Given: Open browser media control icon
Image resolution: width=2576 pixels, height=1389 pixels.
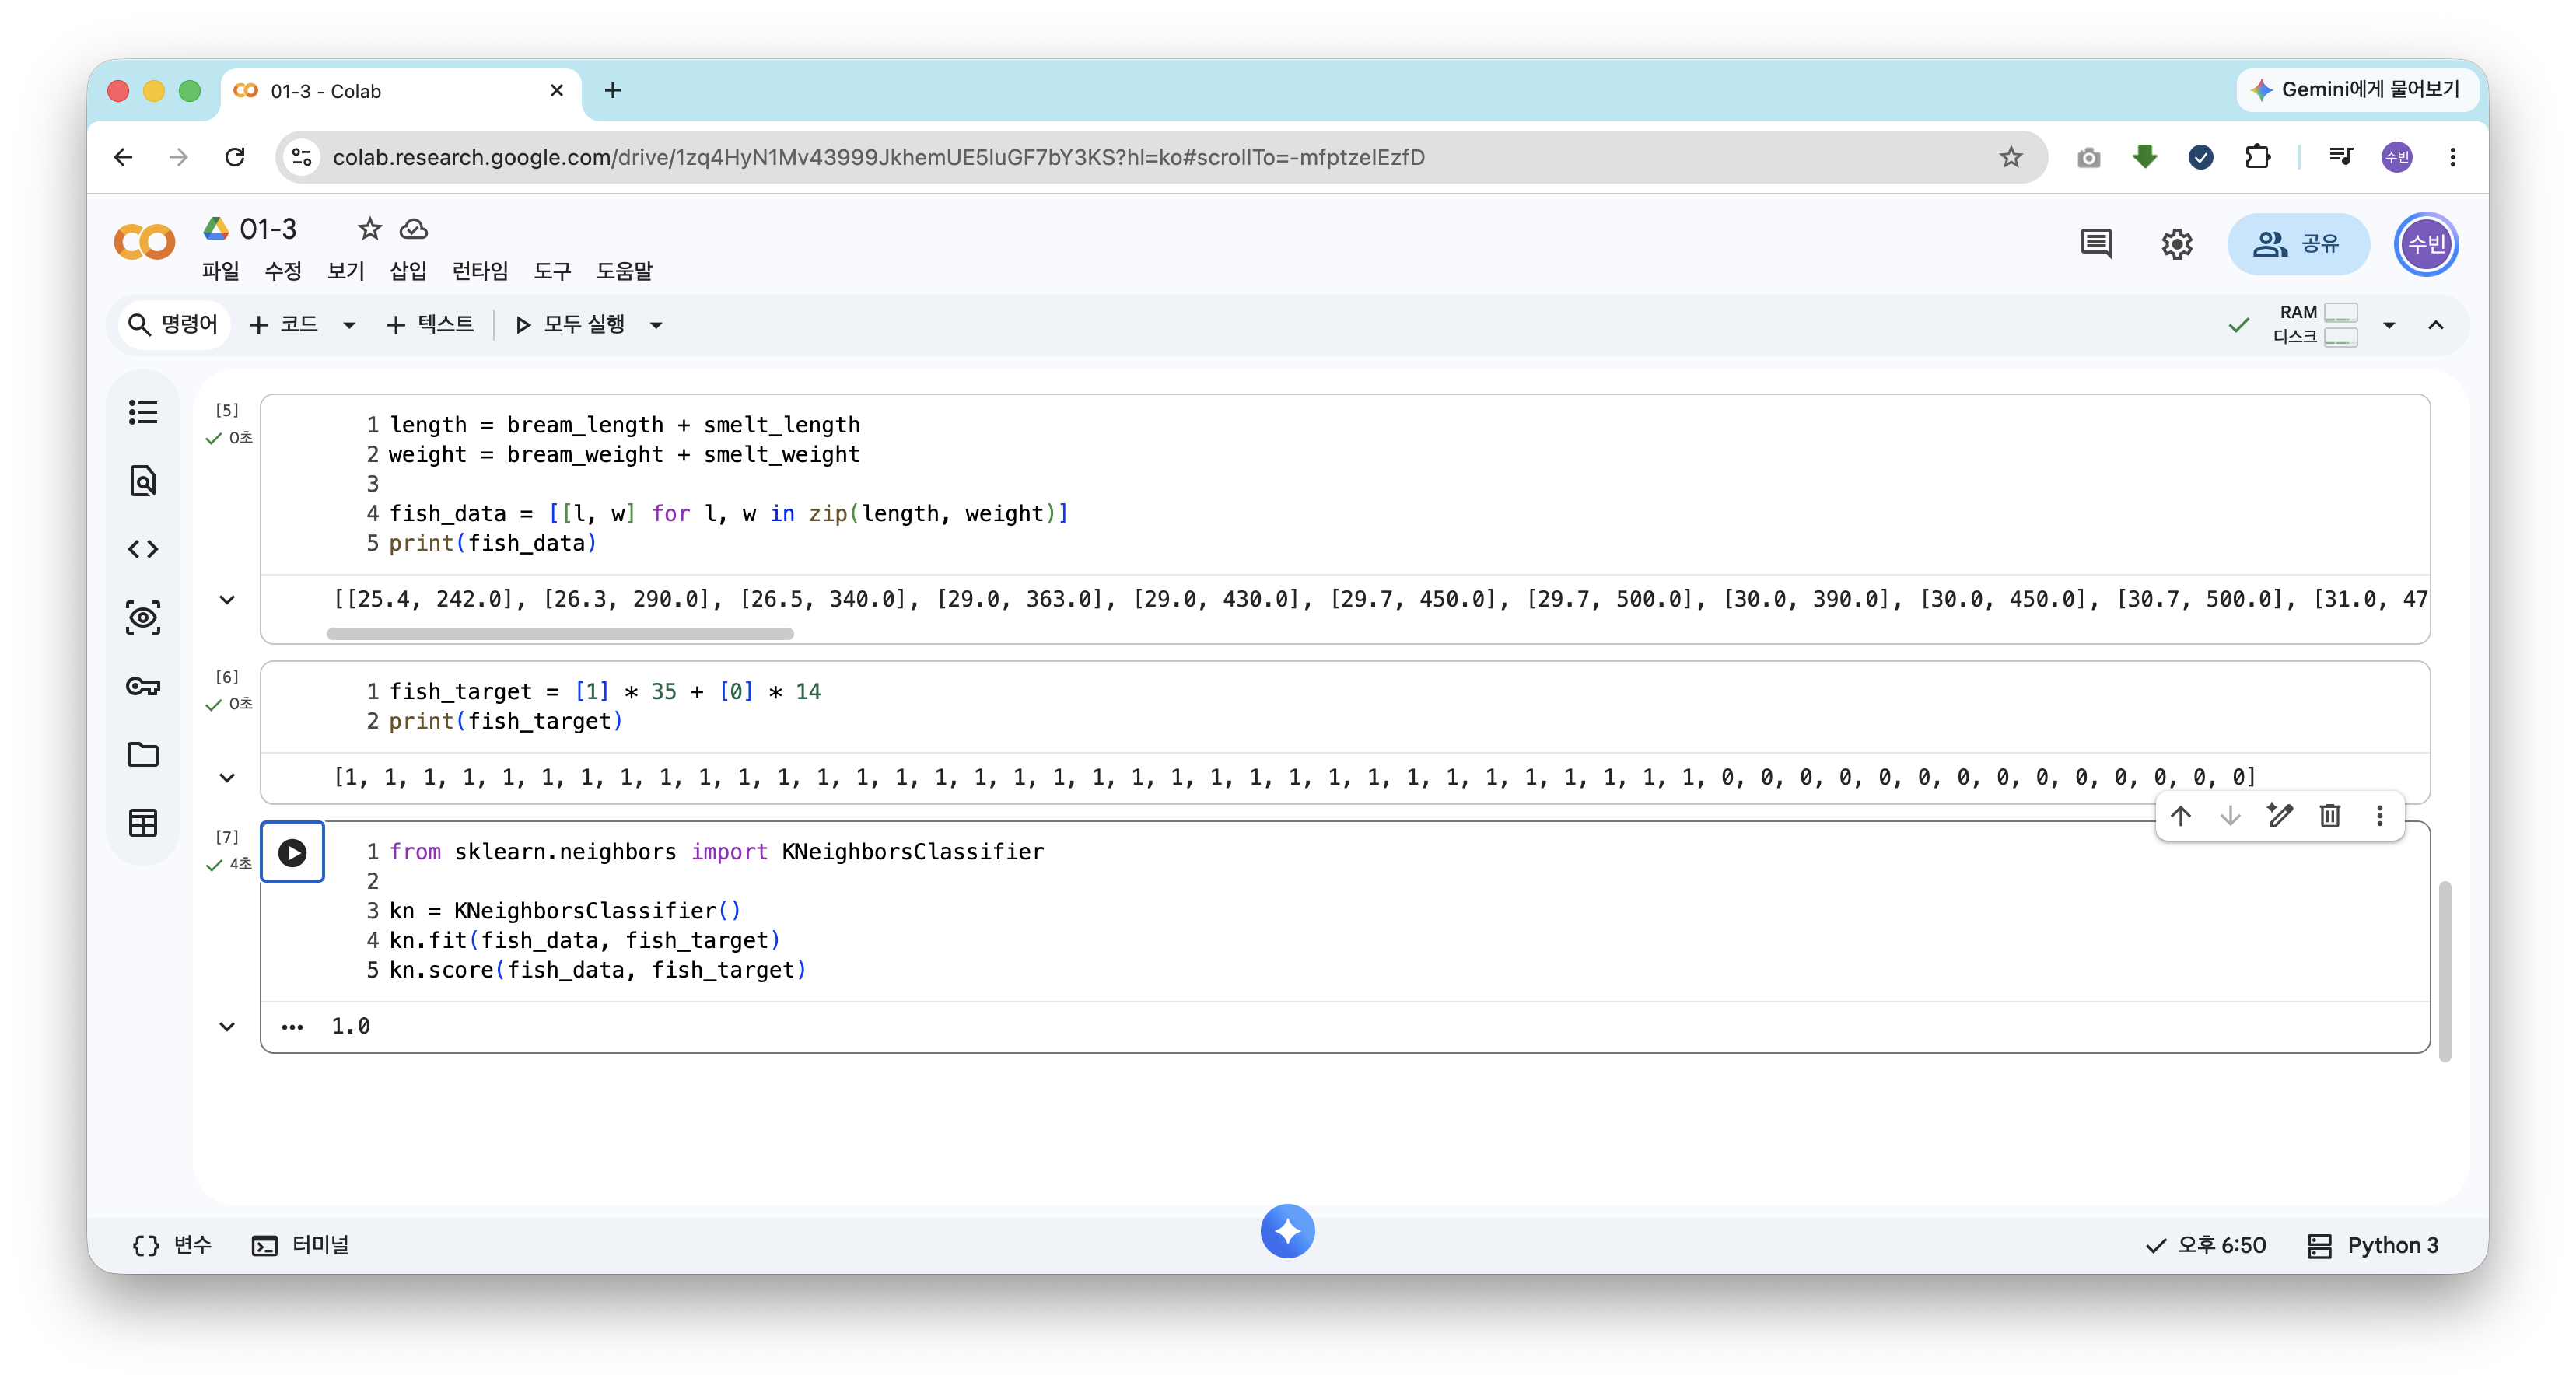Looking at the screenshot, I should [2341, 157].
